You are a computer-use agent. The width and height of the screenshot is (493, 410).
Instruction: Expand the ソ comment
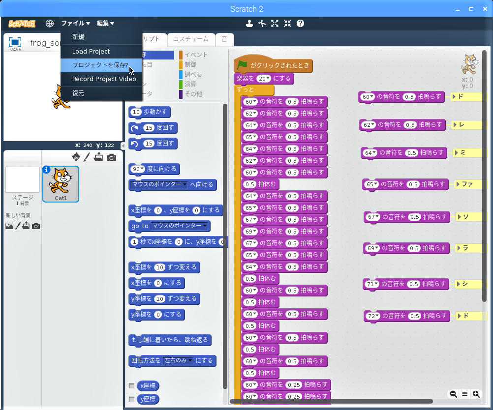(x=460, y=217)
